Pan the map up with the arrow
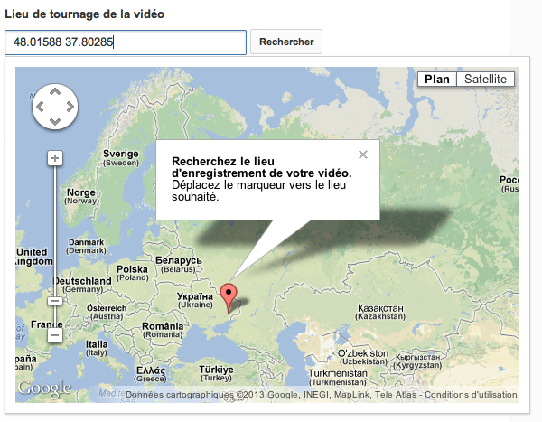 tap(55, 91)
